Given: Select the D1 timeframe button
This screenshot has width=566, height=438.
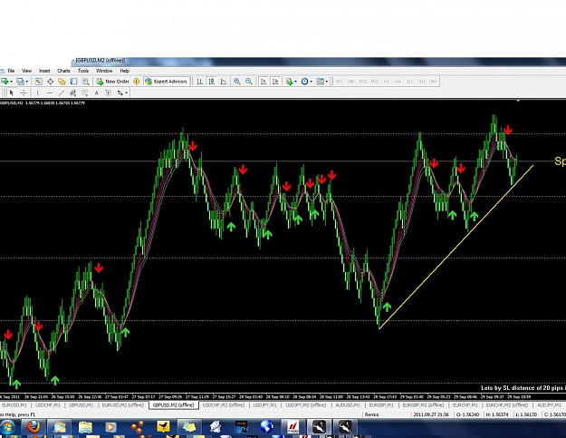Looking at the screenshot, I should coord(409,82).
